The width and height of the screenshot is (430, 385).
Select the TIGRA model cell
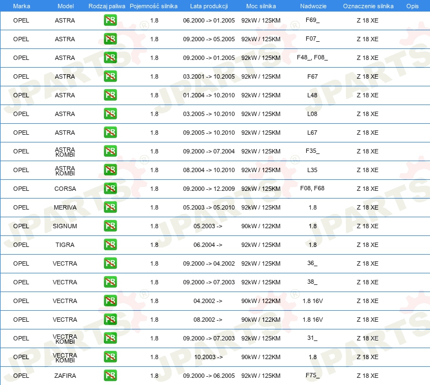[x=65, y=245]
